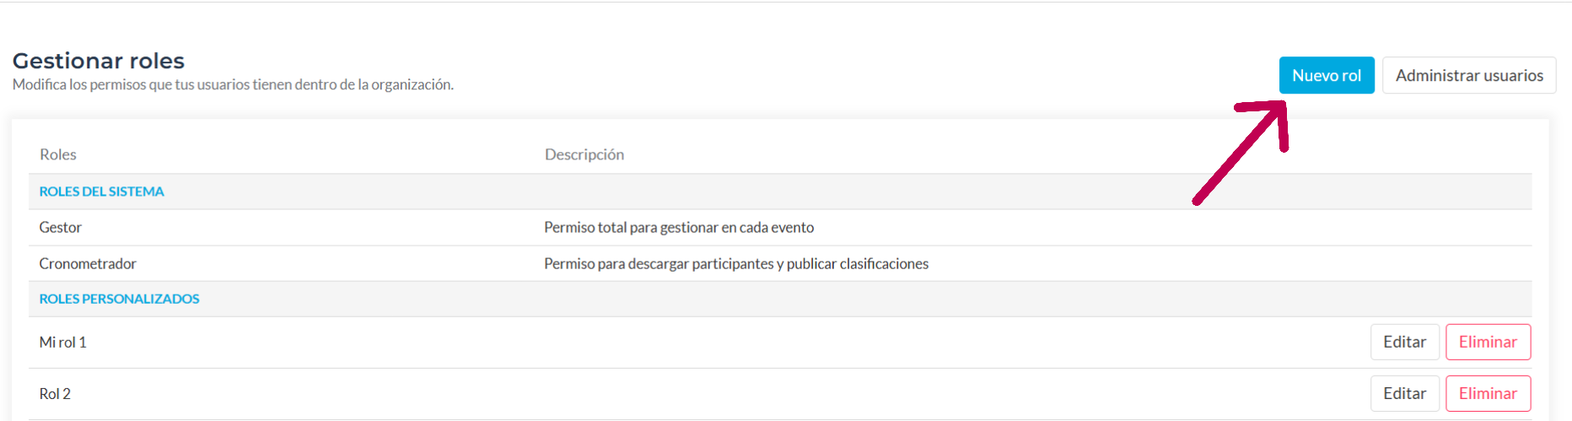Click the Roles column header
The image size is (1572, 421).
(x=57, y=154)
